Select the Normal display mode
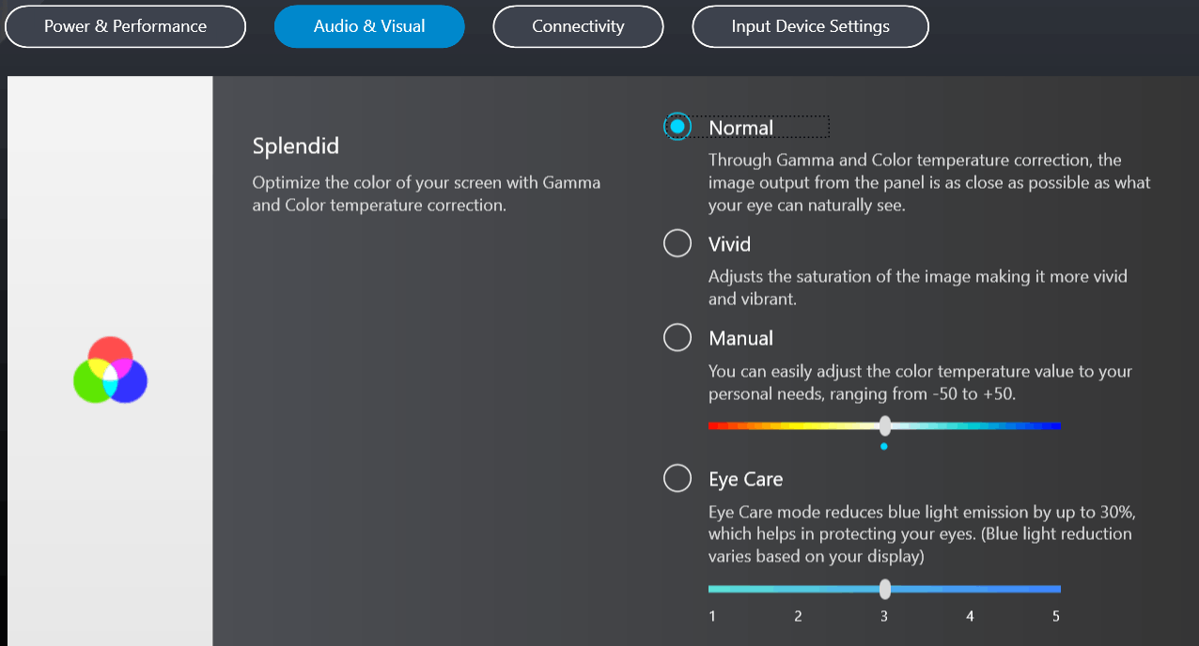The image size is (1199, 646). (677, 126)
